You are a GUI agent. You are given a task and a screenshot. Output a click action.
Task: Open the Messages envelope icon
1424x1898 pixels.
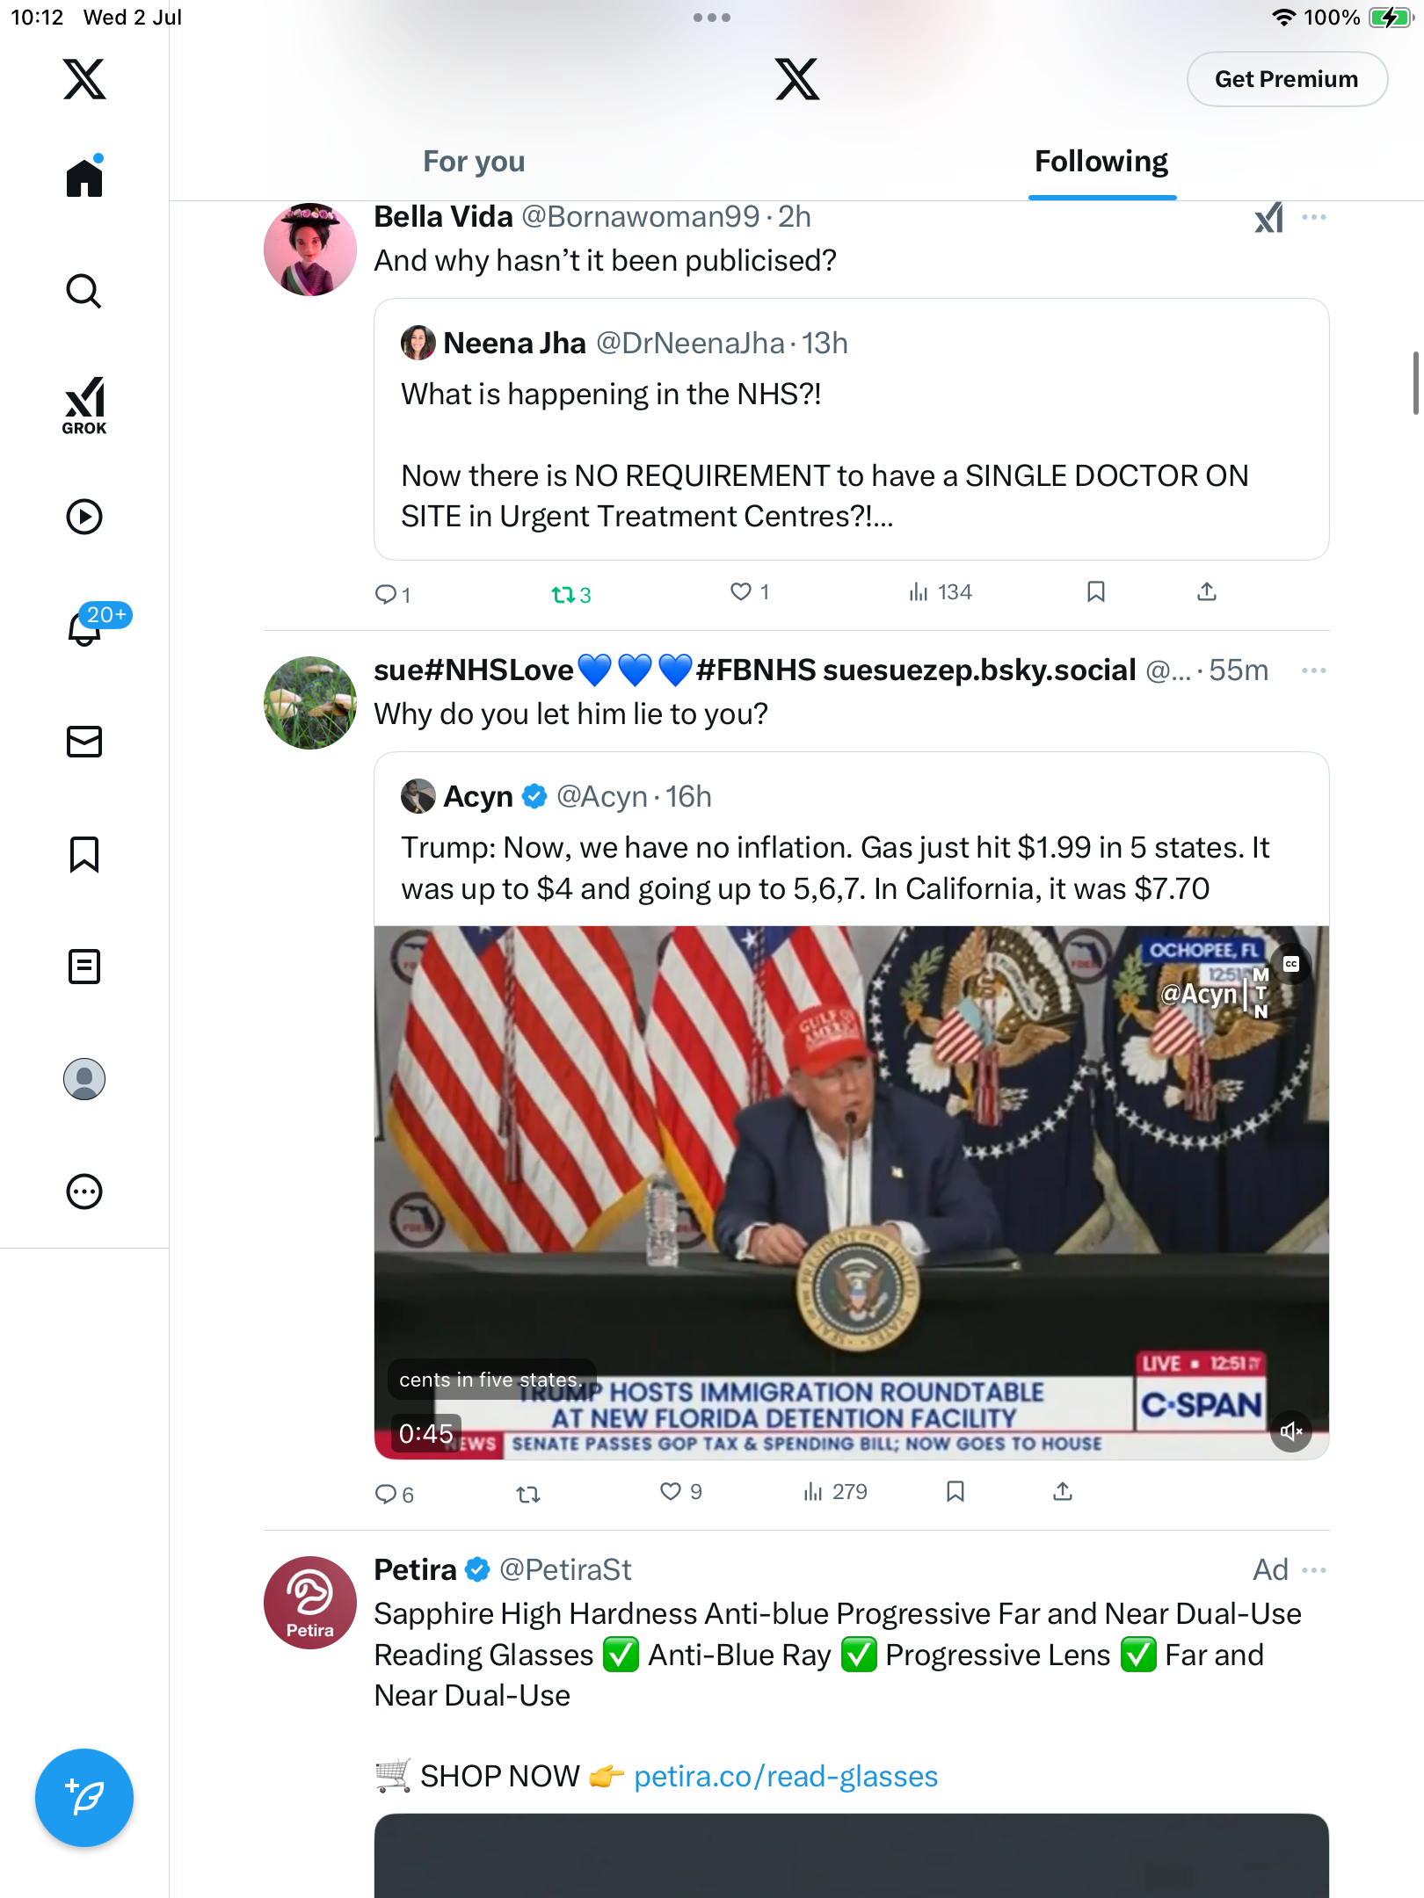point(84,742)
